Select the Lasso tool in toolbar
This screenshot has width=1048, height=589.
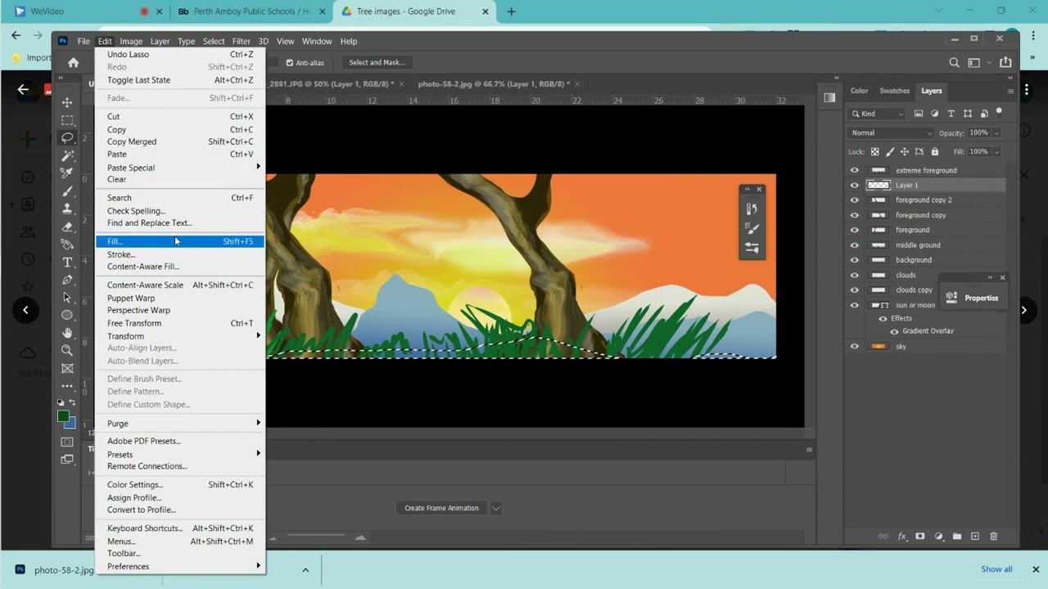click(67, 137)
